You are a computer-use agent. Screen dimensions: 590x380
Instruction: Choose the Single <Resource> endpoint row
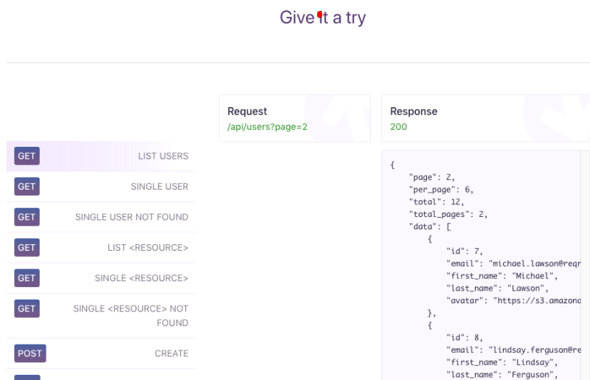point(101,278)
